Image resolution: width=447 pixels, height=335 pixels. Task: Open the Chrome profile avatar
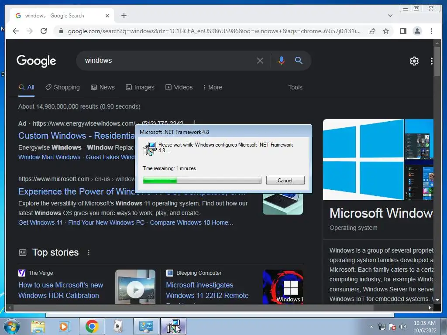point(417,31)
